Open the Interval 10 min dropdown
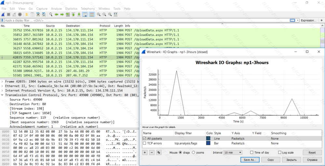The image size is (325, 166). click(x=233, y=153)
